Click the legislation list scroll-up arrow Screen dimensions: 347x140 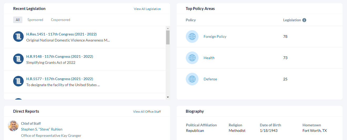click(x=168, y=28)
